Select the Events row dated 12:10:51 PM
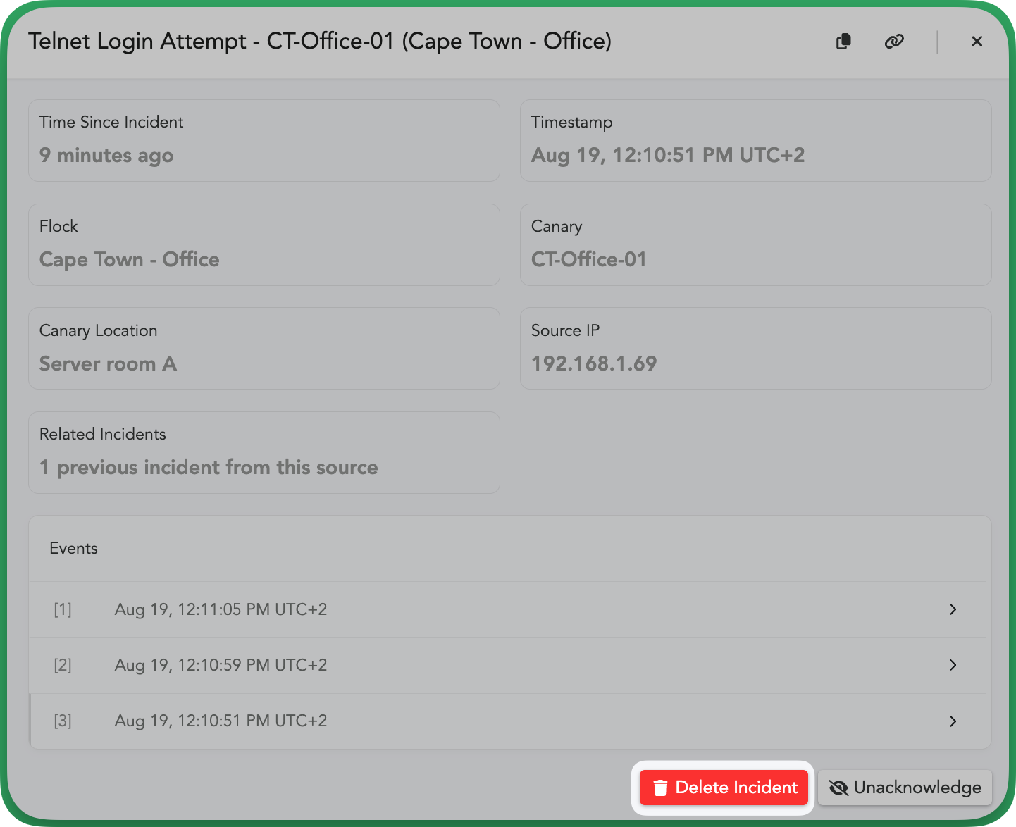Image resolution: width=1016 pixels, height=827 pixels. [221, 721]
